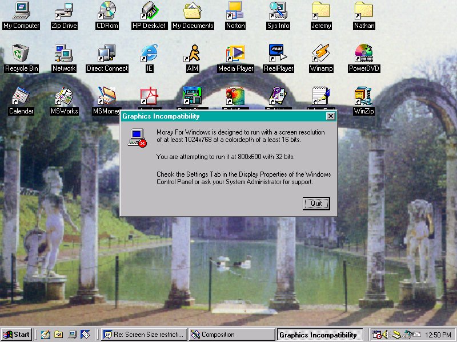This screenshot has width=457, height=342.
Task: Close the Graphics Incompatibility dialog
Action: 330,116
